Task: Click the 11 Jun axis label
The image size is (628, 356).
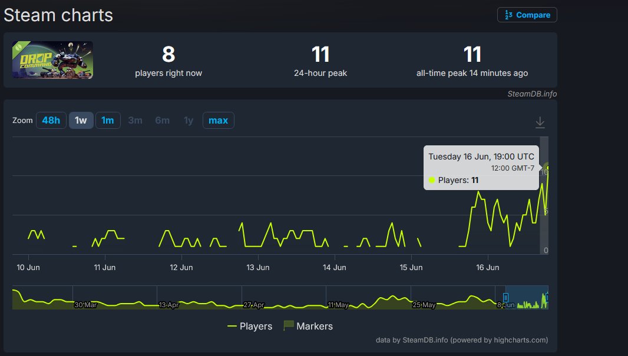Action: pos(105,267)
